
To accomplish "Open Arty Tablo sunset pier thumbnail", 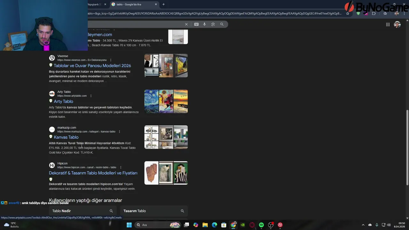I will (x=181, y=101).
